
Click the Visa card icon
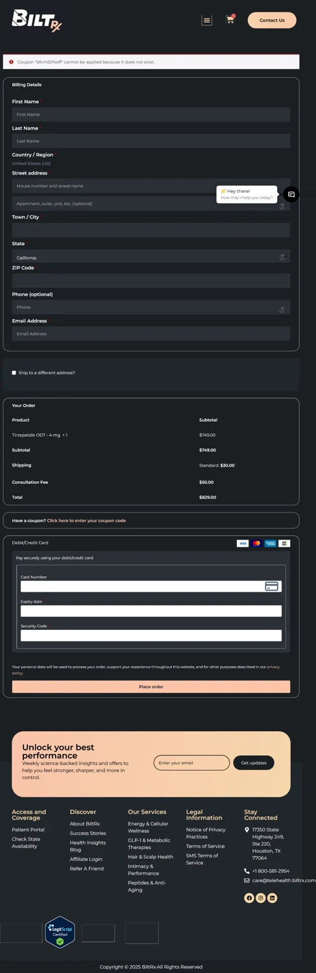coord(243,544)
